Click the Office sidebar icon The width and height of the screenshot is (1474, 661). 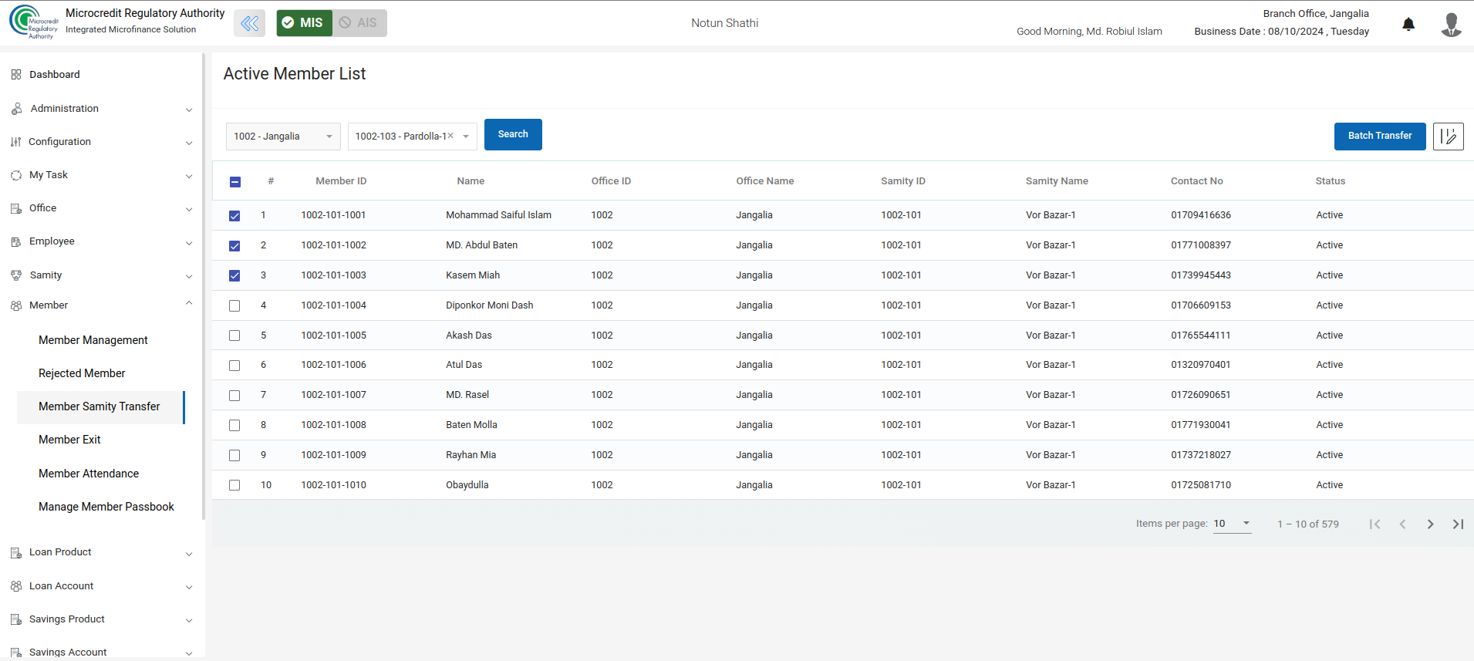click(x=16, y=208)
